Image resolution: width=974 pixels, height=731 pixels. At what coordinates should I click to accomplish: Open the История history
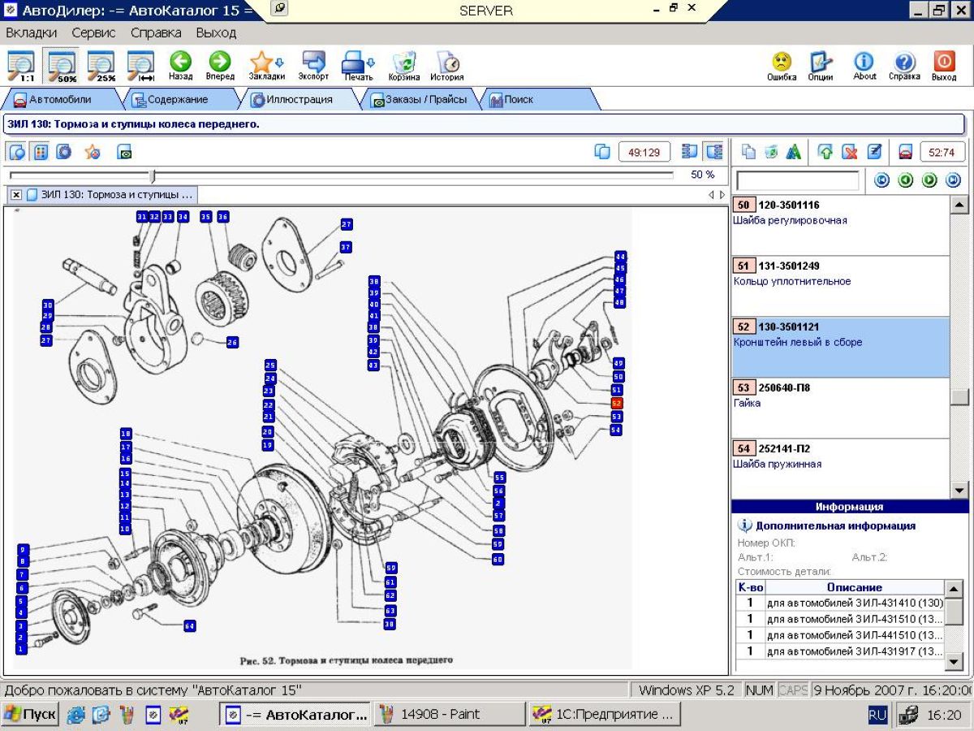tap(447, 66)
